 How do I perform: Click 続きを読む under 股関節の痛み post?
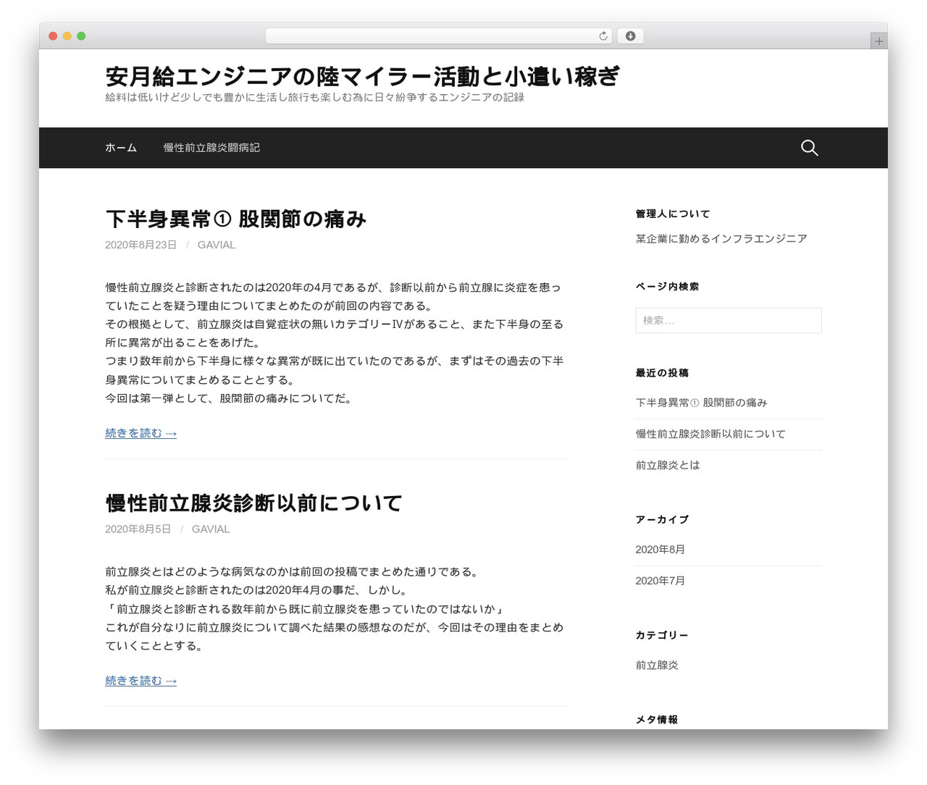coord(140,433)
